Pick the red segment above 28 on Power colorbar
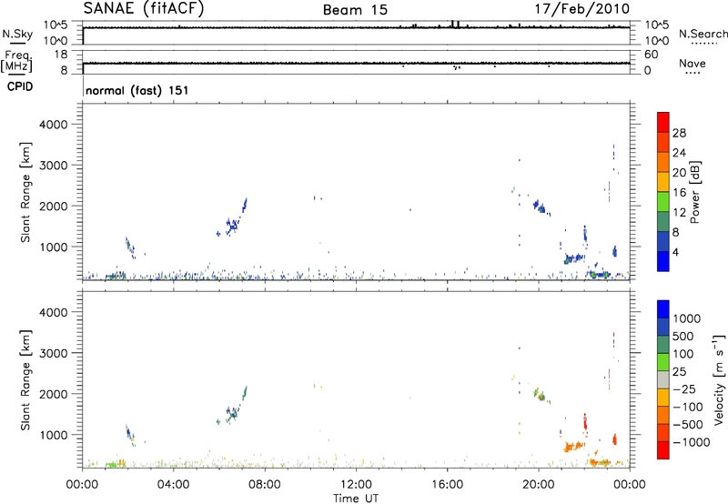728x504 pixels. click(x=663, y=122)
